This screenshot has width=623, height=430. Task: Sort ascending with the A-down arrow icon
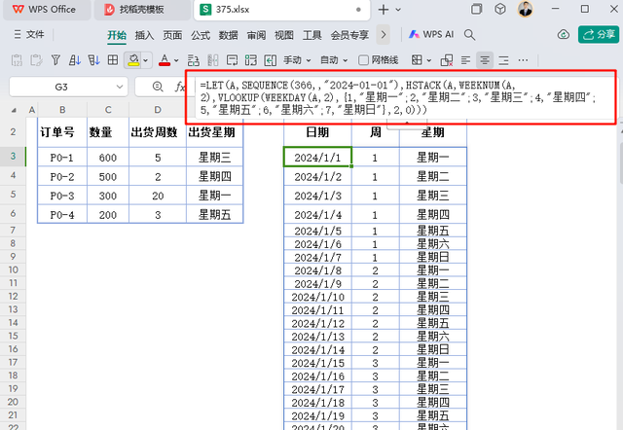click(x=75, y=60)
